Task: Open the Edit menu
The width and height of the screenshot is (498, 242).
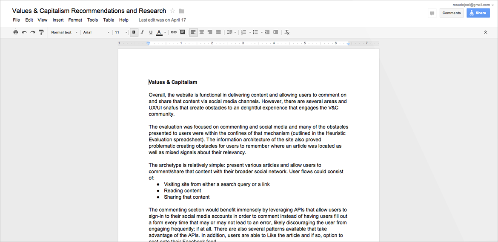Action: [x=29, y=20]
